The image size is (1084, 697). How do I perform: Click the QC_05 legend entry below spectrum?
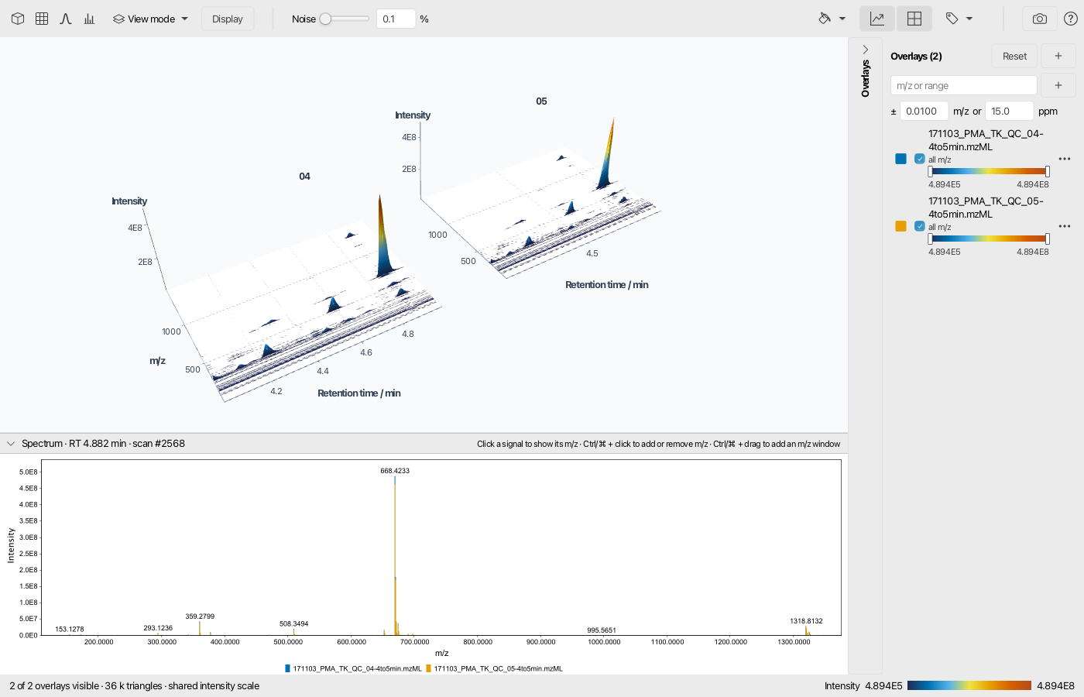[x=494, y=668]
